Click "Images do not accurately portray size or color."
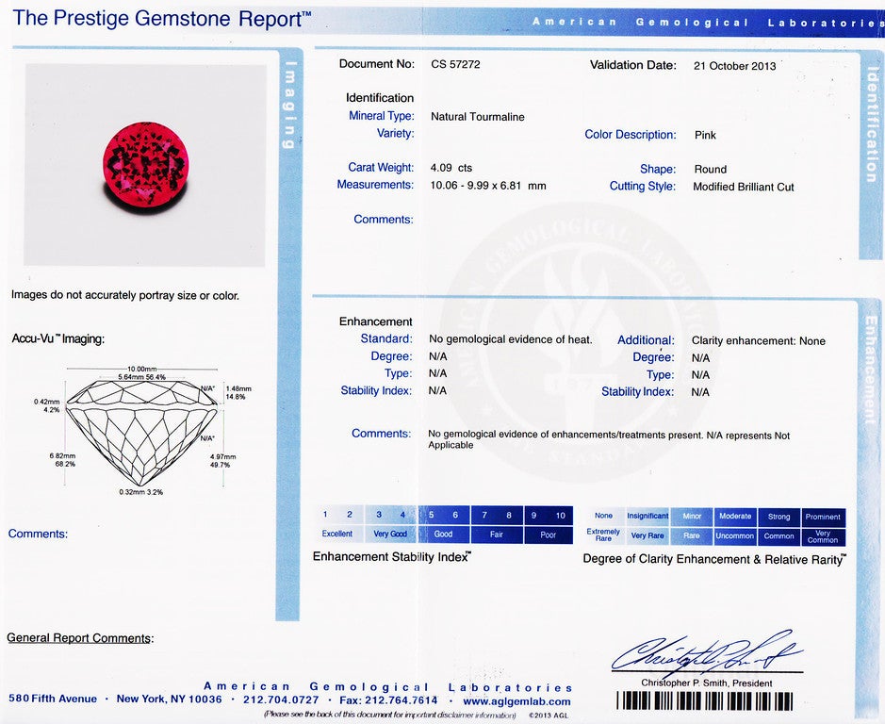Screen dimensions: 885x724 125,295
